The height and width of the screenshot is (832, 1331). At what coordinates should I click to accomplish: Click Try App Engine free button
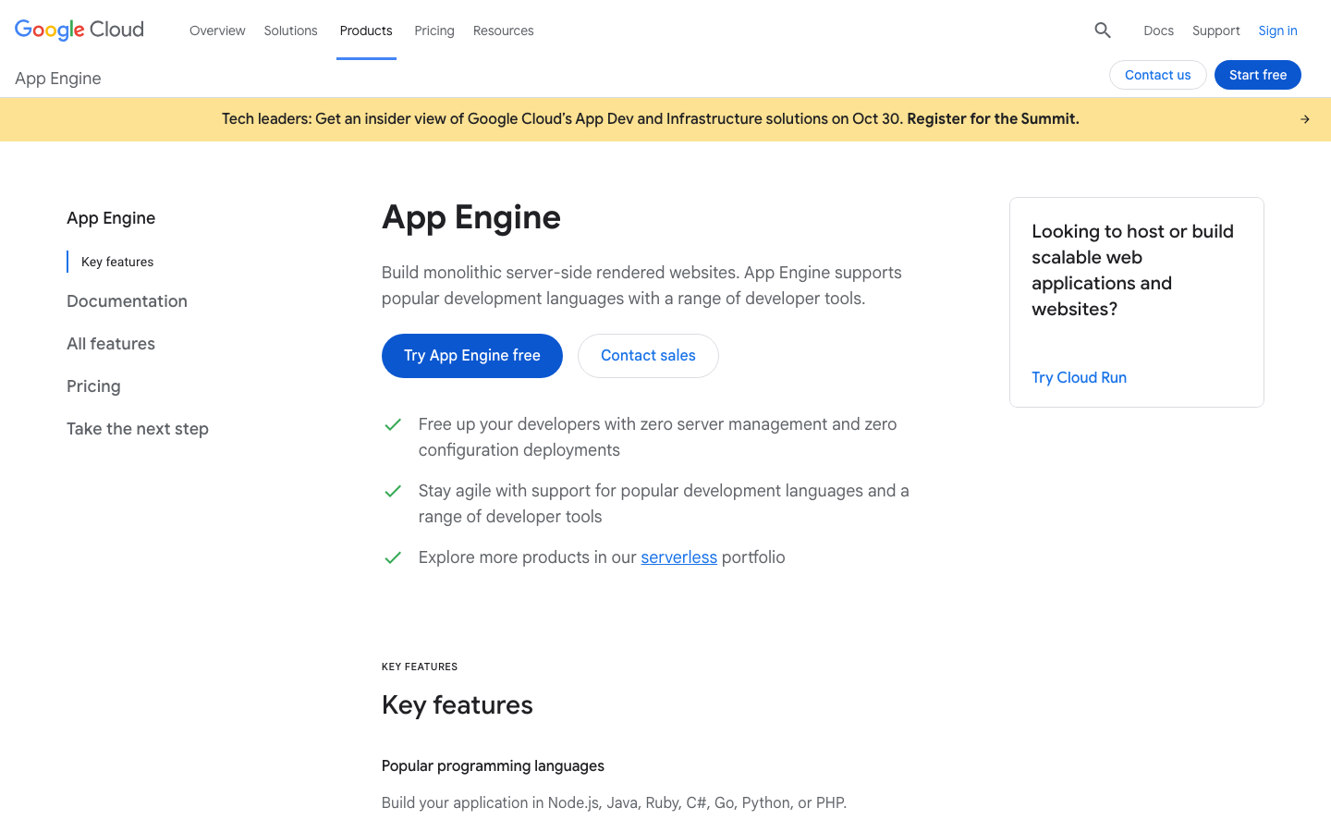click(x=472, y=356)
